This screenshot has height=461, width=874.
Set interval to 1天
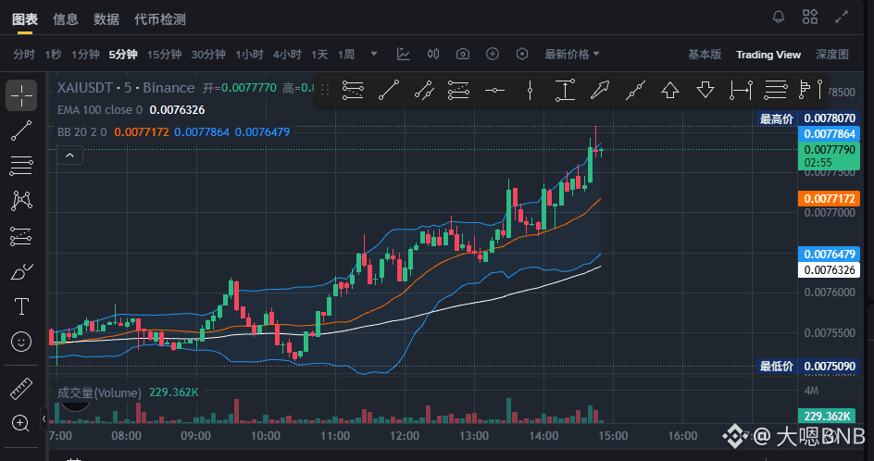tap(319, 54)
